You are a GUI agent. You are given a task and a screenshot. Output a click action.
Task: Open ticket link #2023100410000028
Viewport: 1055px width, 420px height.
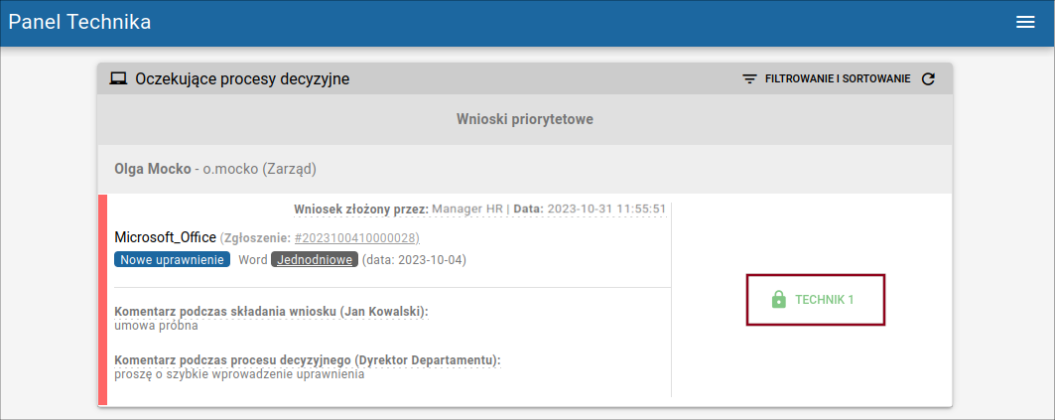[357, 237]
